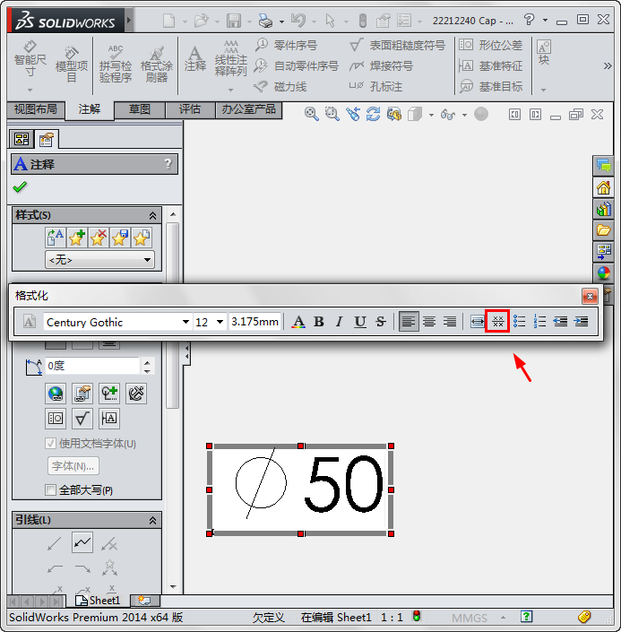Click the Lock/Unlock Note icon
The width and height of the screenshot is (621, 632).
pyautogui.click(x=136, y=394)
